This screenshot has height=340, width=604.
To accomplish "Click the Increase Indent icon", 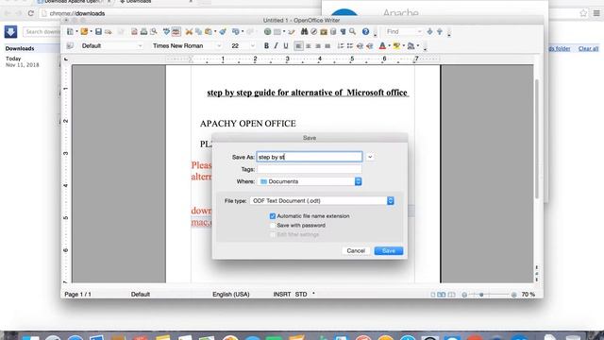I will coord(369,46).
